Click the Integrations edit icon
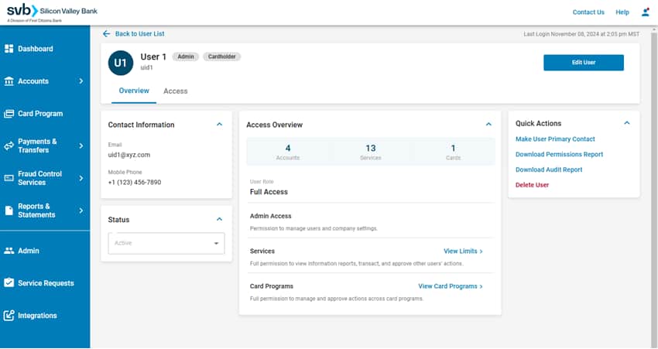This screenshot has height=349, width=658. (9, 316)
